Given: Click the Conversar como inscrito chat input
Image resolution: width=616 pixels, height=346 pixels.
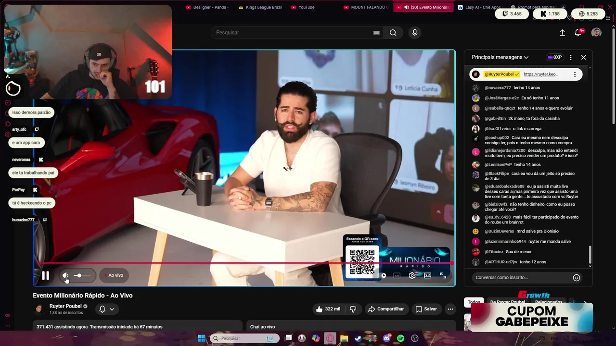Looking at the screenshot, I should (522, 277).
